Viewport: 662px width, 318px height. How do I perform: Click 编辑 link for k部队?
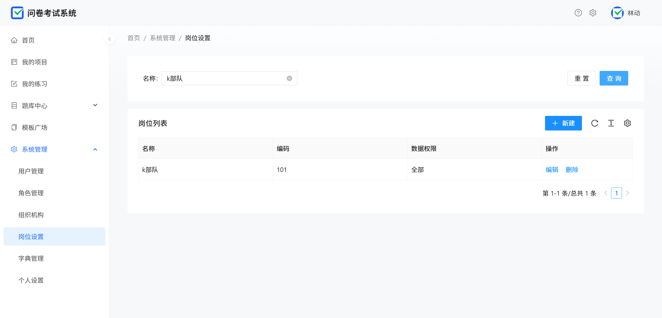click(x=552, y=170)
